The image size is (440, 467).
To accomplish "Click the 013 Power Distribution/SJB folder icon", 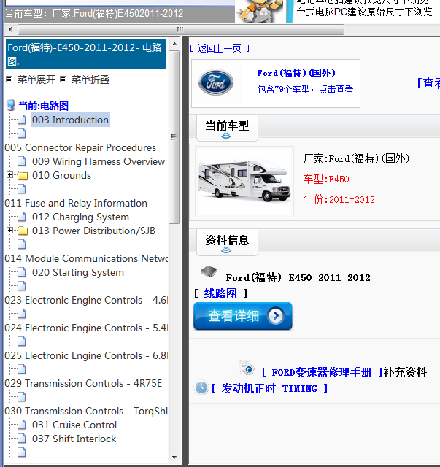I will point(23,231).
